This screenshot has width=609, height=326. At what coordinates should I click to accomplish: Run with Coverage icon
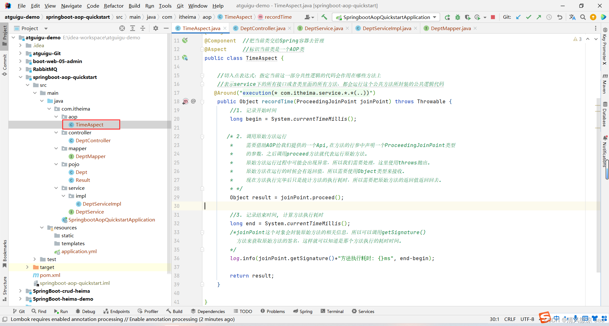[x=468, y=17]
